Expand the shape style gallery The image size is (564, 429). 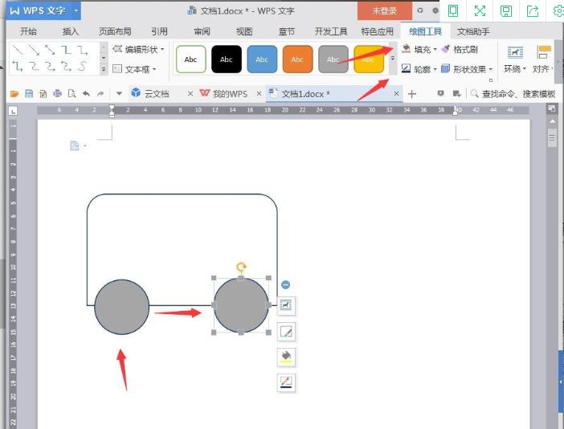[392, 59]
